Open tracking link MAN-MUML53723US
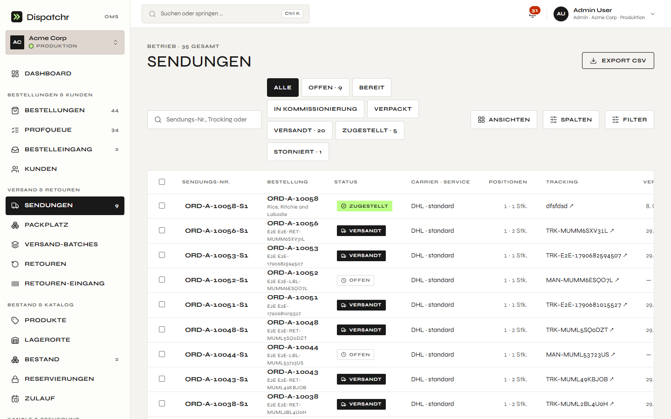The width and height of the screenshot is (671, 419). pos(581,355)
